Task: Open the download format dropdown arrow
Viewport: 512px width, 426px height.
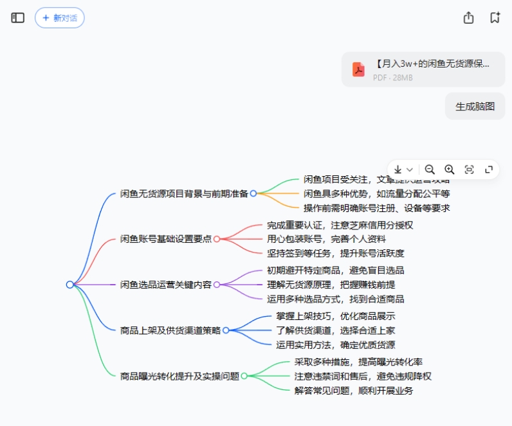Action: point(410,170)
